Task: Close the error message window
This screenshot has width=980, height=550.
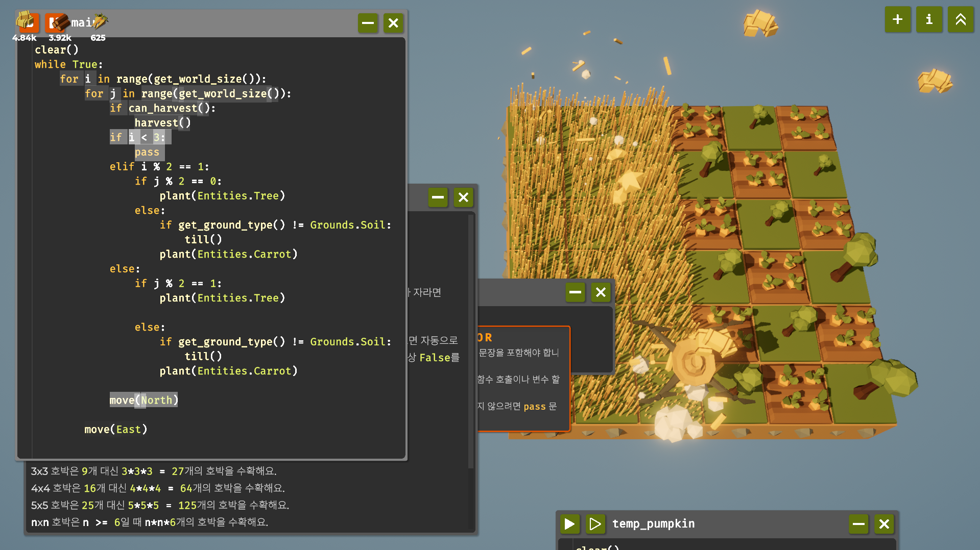Action: click(x=601, y=292)
